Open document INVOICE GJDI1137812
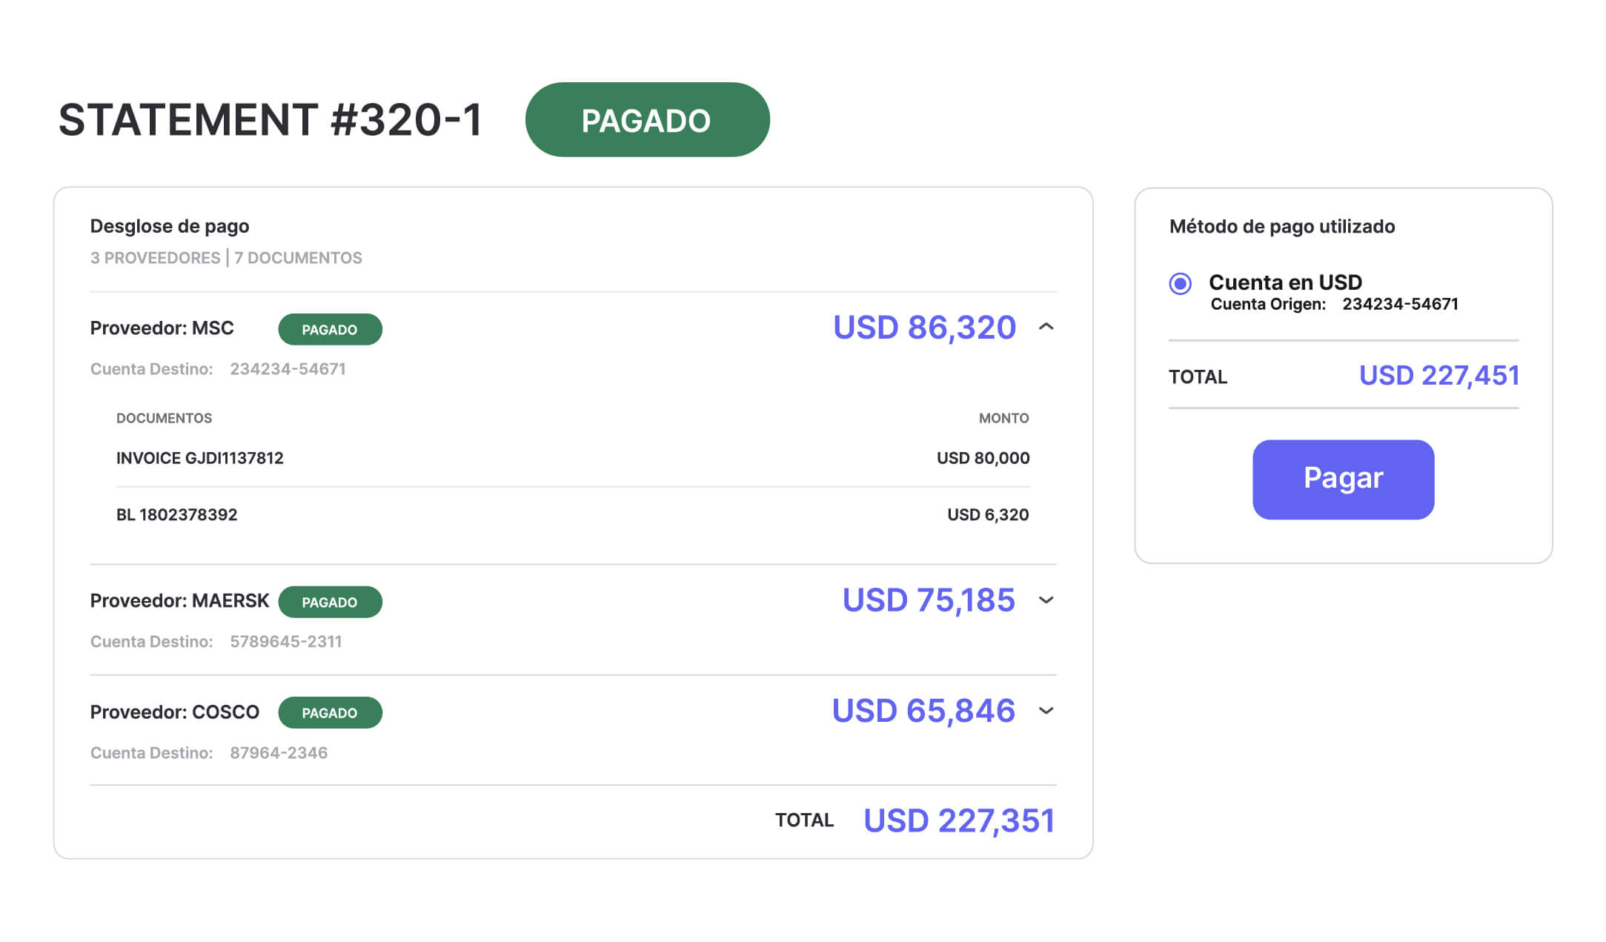 (199, 458)
